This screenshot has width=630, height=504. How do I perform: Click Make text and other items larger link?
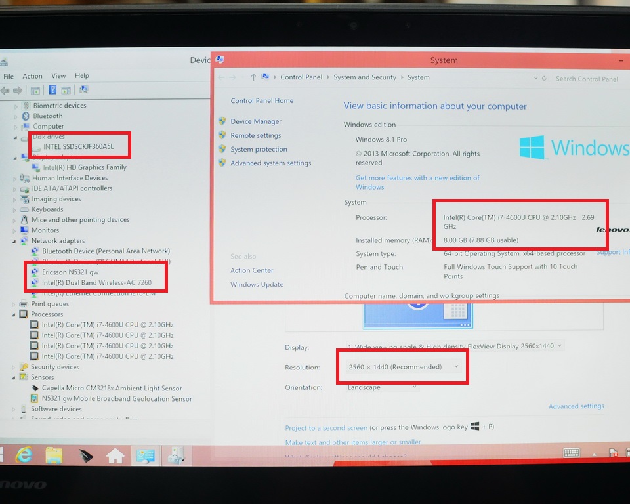[x=353, y=442]
